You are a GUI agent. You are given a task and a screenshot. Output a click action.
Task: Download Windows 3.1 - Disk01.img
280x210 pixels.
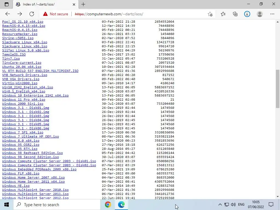(x=25, y=108)
